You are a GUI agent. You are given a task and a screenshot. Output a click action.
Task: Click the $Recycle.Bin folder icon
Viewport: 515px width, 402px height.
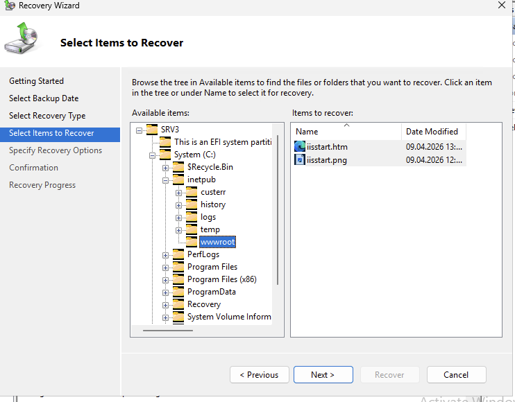point(178,167)
